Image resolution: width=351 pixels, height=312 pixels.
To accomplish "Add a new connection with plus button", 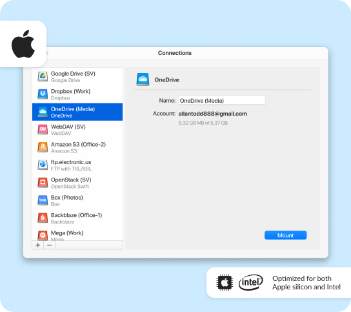I will (38, 245).
